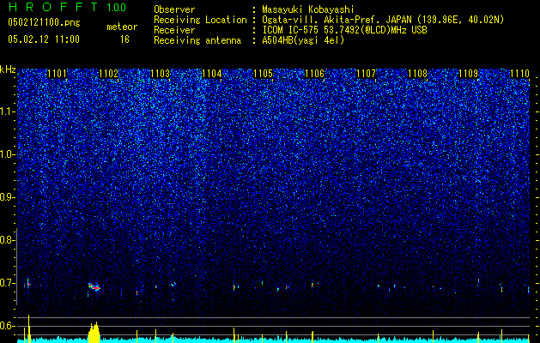Click the large red meteor echo near 1102
The image size is (540, 343).
(x=94, y=287)
